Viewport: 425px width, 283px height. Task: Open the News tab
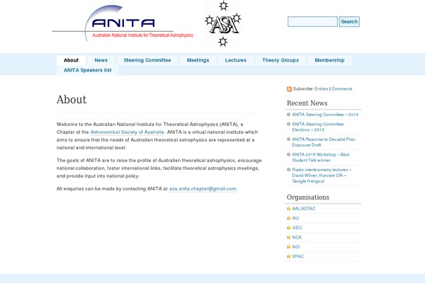(101, 60)
